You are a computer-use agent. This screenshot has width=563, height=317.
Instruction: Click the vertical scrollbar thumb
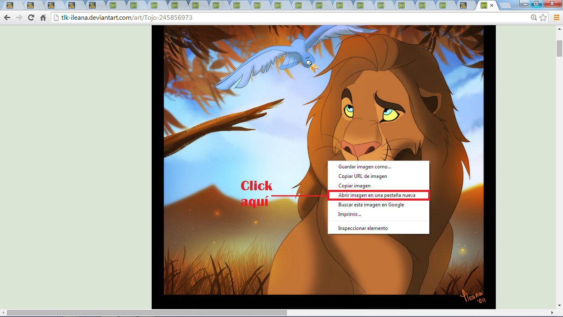(559, 48)
